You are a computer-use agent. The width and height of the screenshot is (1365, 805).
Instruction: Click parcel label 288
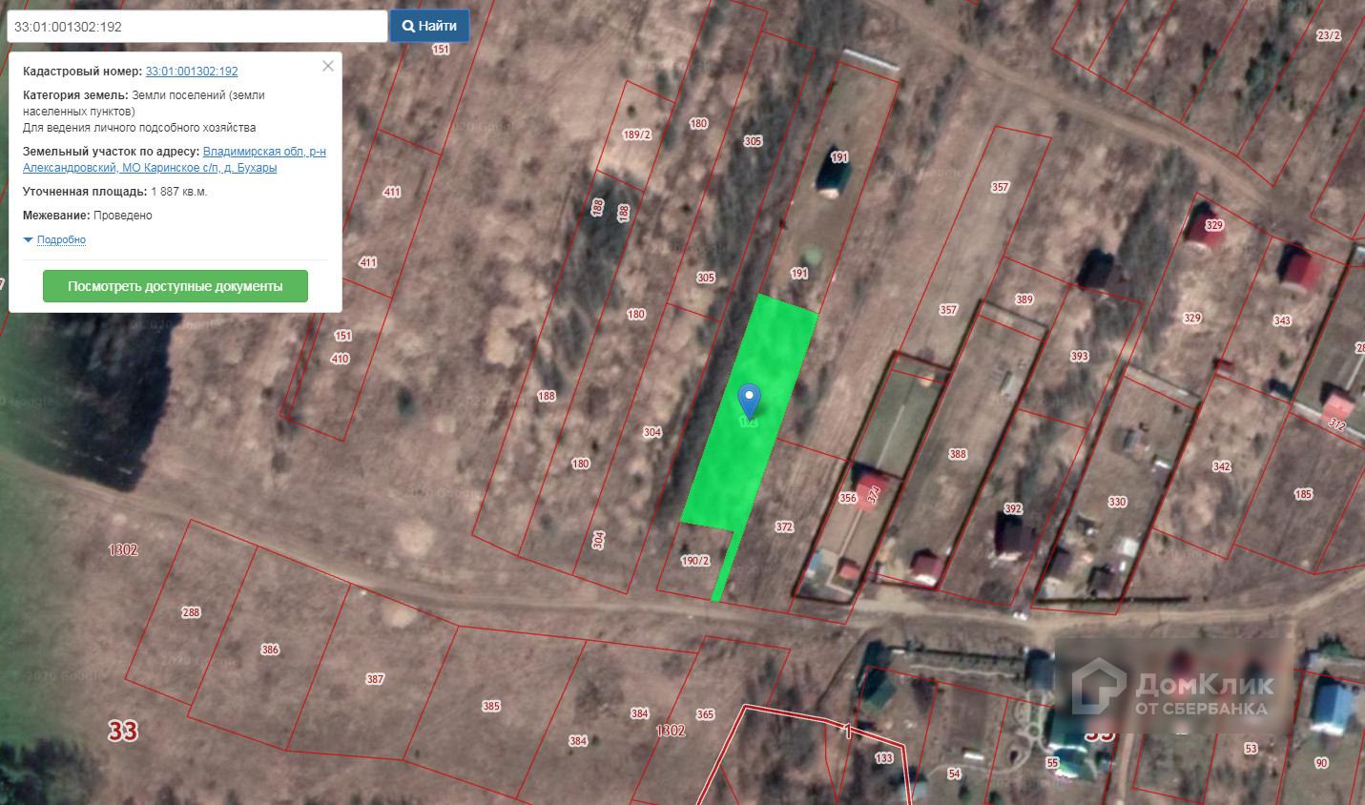[191, 612]
